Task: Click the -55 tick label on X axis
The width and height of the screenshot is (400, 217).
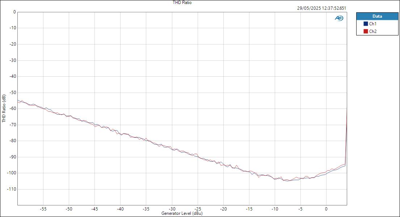Action: (x=43, y=209)
